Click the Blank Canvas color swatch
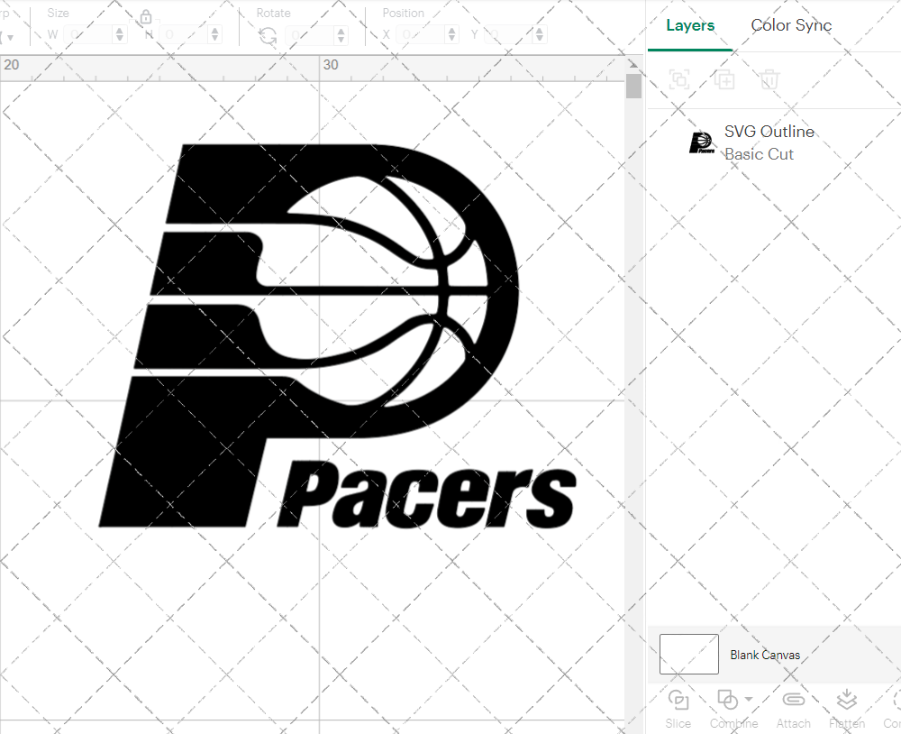Viewport: 901px width, 734px height. [688, 655]
